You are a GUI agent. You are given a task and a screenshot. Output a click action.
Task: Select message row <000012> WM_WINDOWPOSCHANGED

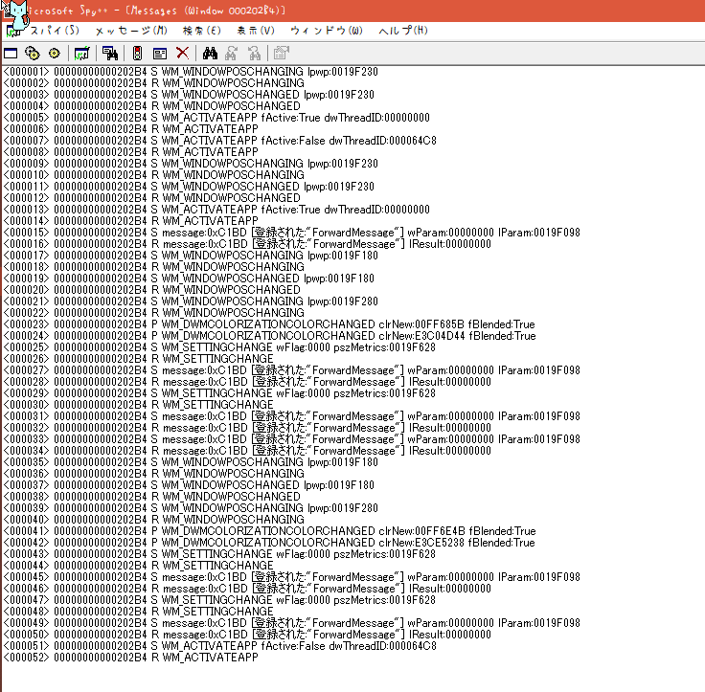152,198
